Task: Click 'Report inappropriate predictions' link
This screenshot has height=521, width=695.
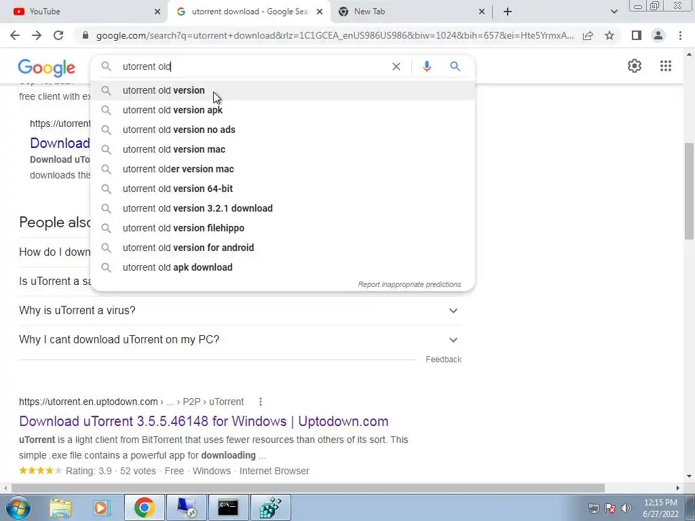Action: [x=409, y=284]
